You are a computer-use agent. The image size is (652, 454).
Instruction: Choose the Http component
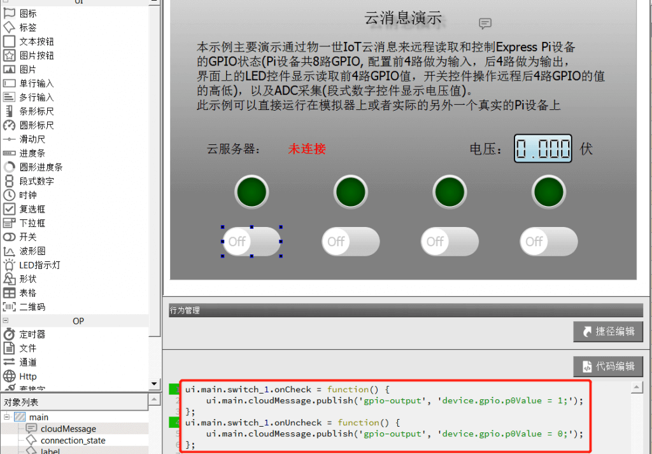(20, 376)
